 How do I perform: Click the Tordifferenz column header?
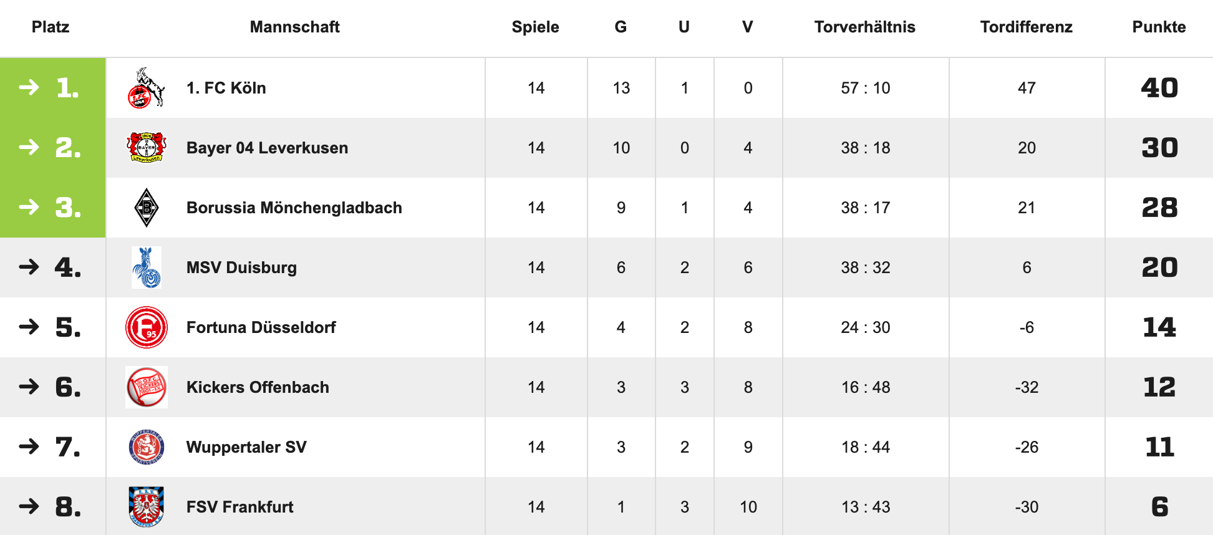pyautogui.click(x=1026, y=27)
